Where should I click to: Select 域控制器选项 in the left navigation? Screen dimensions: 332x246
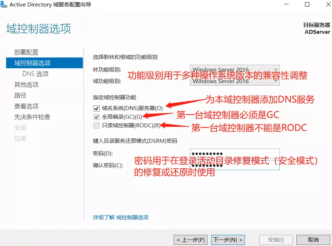pyautogui.click(x=32, y=63)
